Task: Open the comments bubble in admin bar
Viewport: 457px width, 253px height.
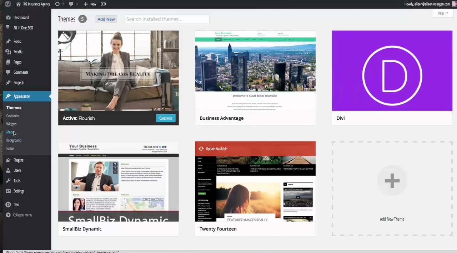Action: click(x=71, y=4)
